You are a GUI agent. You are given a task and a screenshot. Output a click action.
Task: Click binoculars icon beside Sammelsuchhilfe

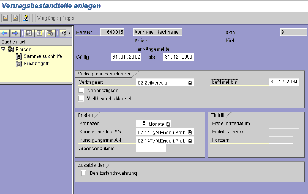coord(18,56)
